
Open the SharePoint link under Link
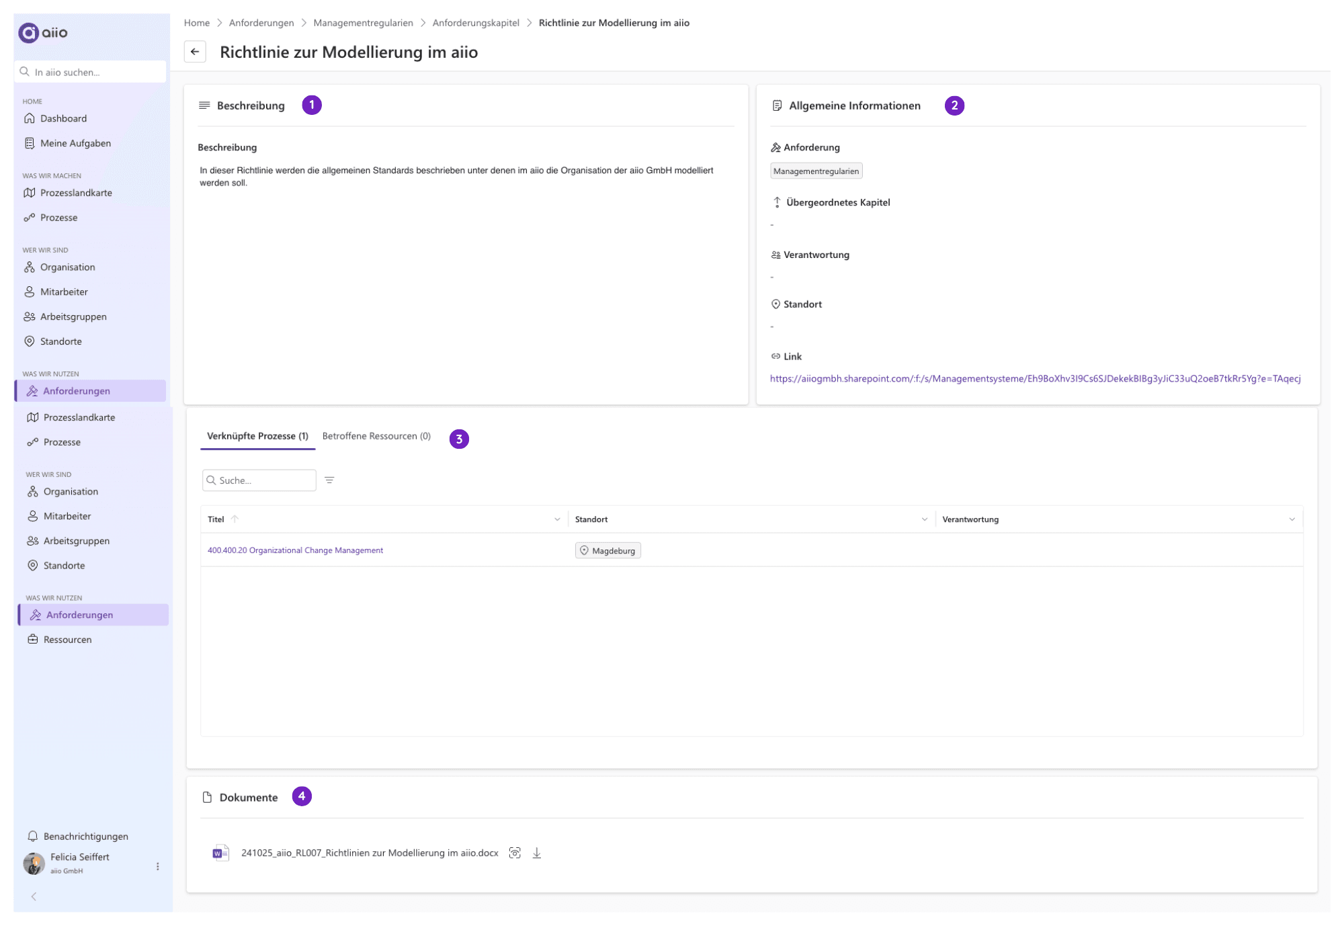1035,379
